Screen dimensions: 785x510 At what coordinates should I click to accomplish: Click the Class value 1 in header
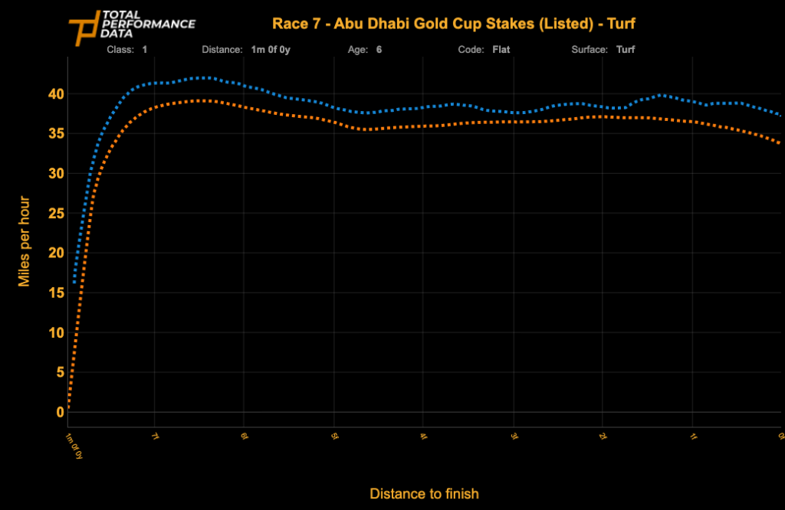tap(144, 50)
